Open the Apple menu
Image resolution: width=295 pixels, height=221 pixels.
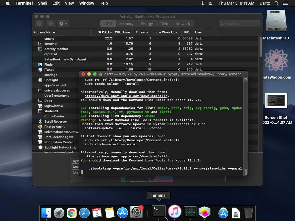(8, 3)
